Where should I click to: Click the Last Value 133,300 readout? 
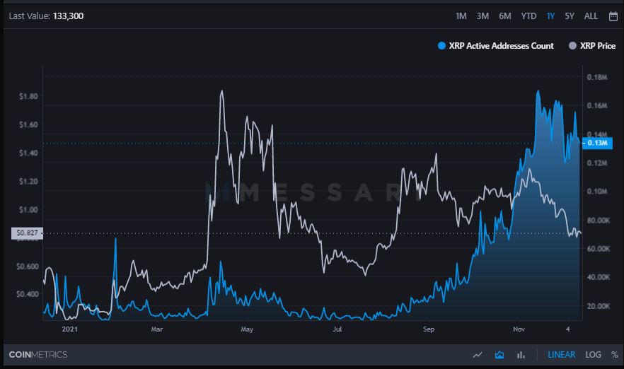pos(46,16)
